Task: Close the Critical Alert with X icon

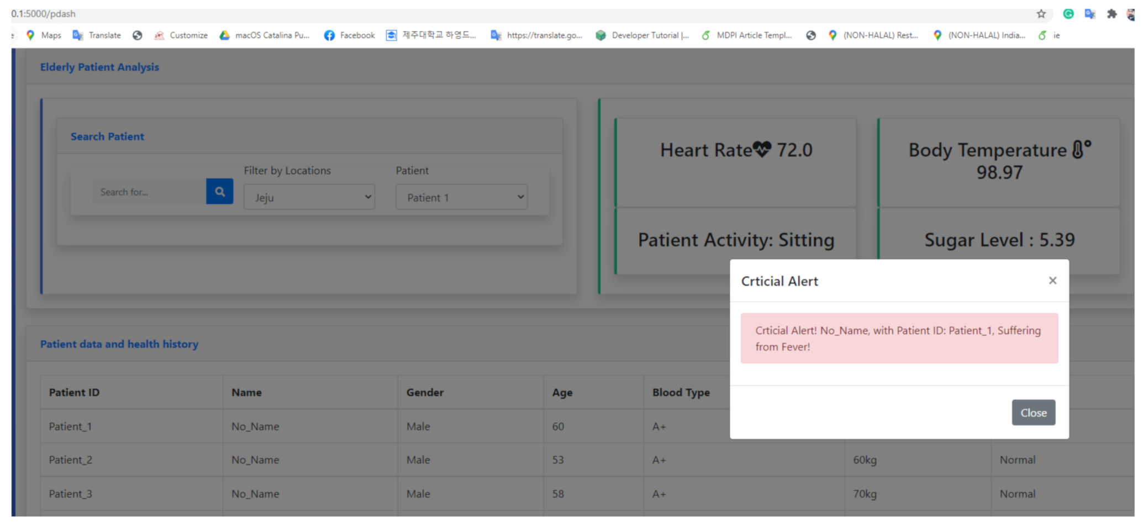Action: (1052, 281)
